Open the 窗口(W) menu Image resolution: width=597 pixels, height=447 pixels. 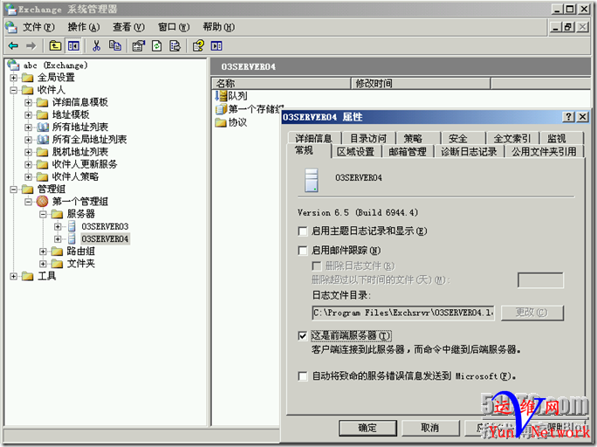pos(174,27)
